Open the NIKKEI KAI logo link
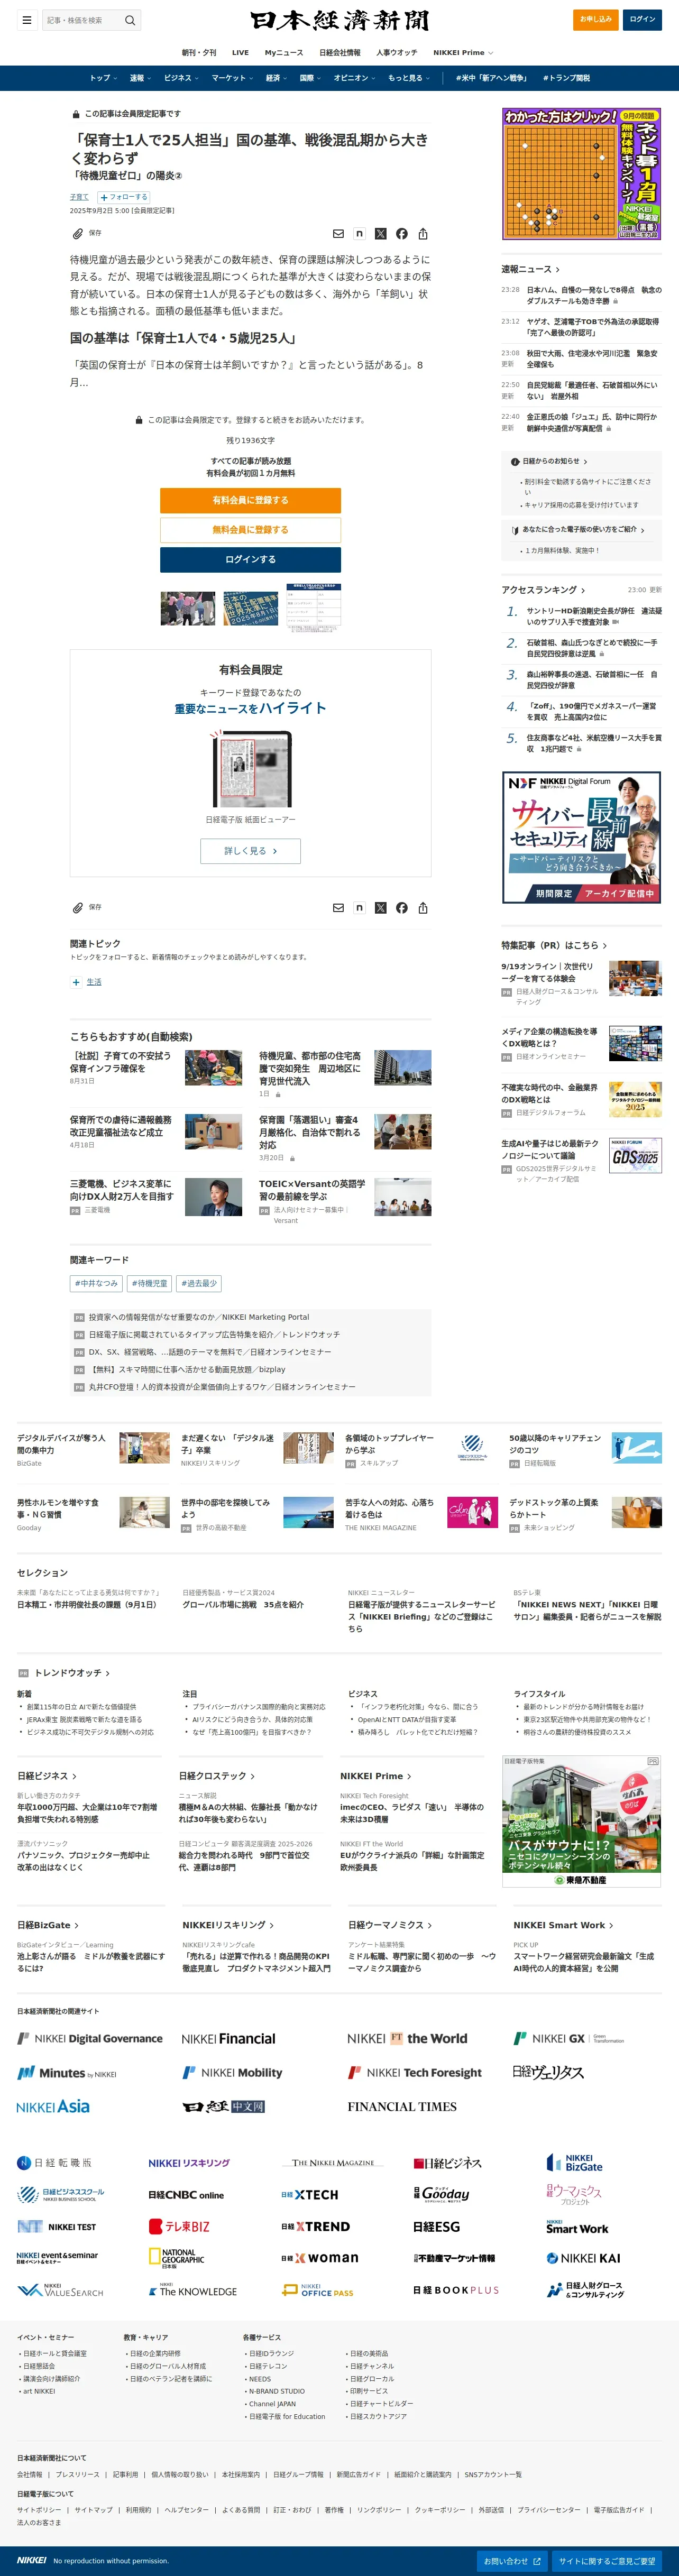 point(584,2258)
